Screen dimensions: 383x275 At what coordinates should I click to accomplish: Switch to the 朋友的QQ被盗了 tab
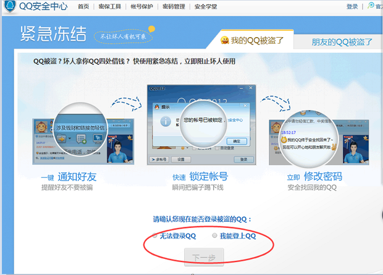pos(342,42)
